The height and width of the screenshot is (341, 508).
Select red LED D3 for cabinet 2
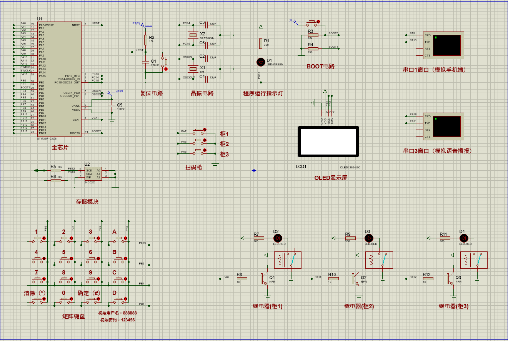point(369,238)
